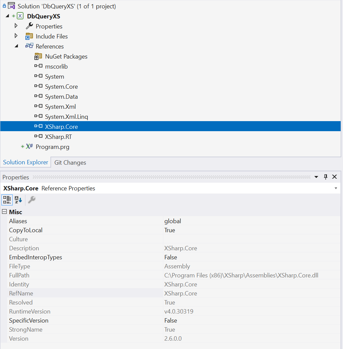
Task: Open Property Pages wrench button
Action: point(32,200)
